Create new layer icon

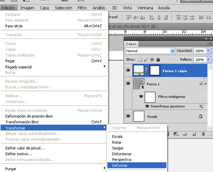pos(194,134)
